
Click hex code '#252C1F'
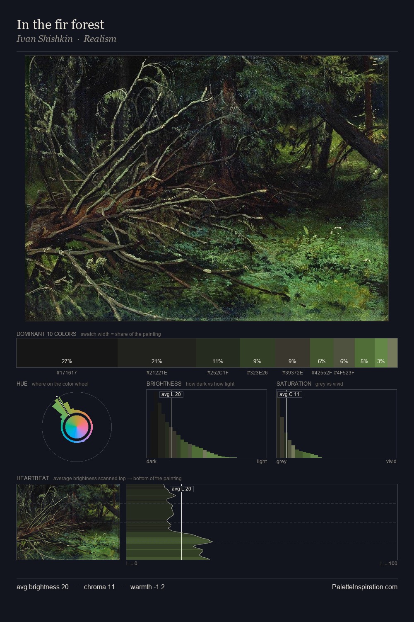click(x=218, y=373)
